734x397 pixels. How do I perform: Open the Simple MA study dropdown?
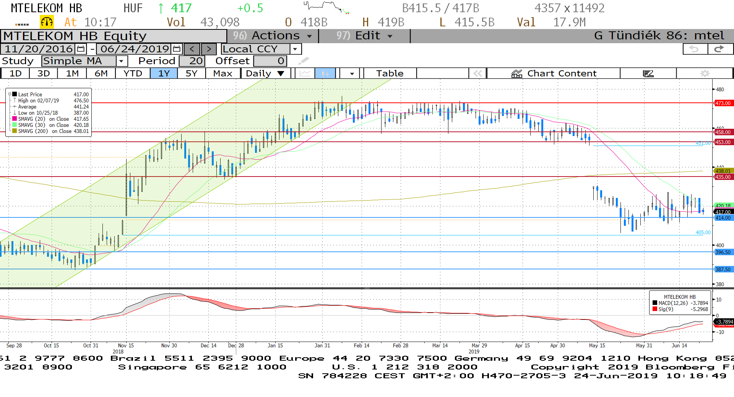[122, 61]
